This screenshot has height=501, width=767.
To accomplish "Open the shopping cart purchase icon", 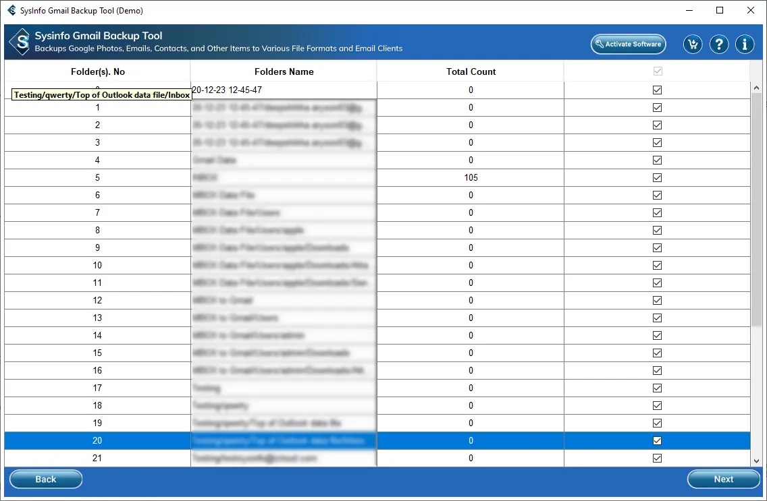I will 693,45.
